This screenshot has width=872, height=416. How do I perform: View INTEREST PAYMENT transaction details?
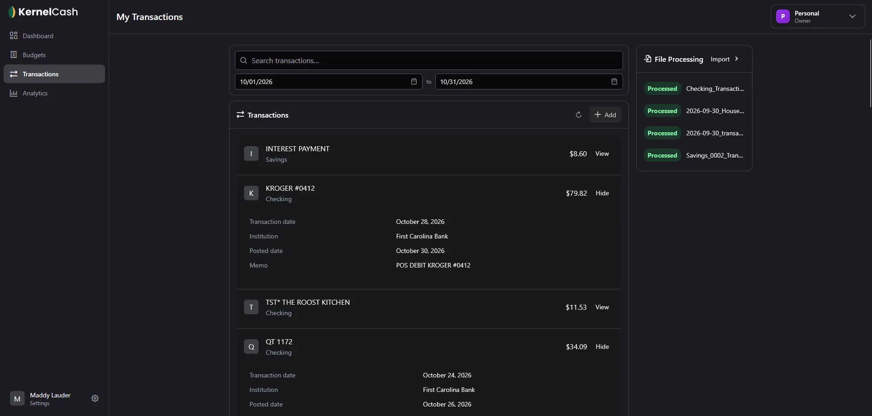point(602,154)
